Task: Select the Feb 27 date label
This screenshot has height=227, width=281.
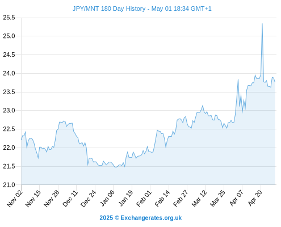Action: click(x=181, y=199)
